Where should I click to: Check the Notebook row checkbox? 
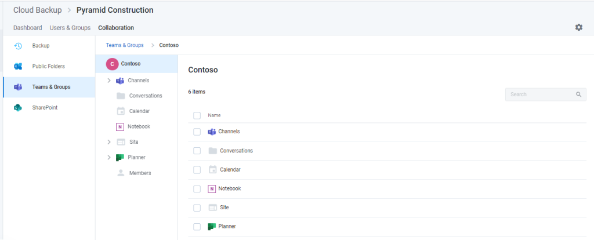point(197,189)
